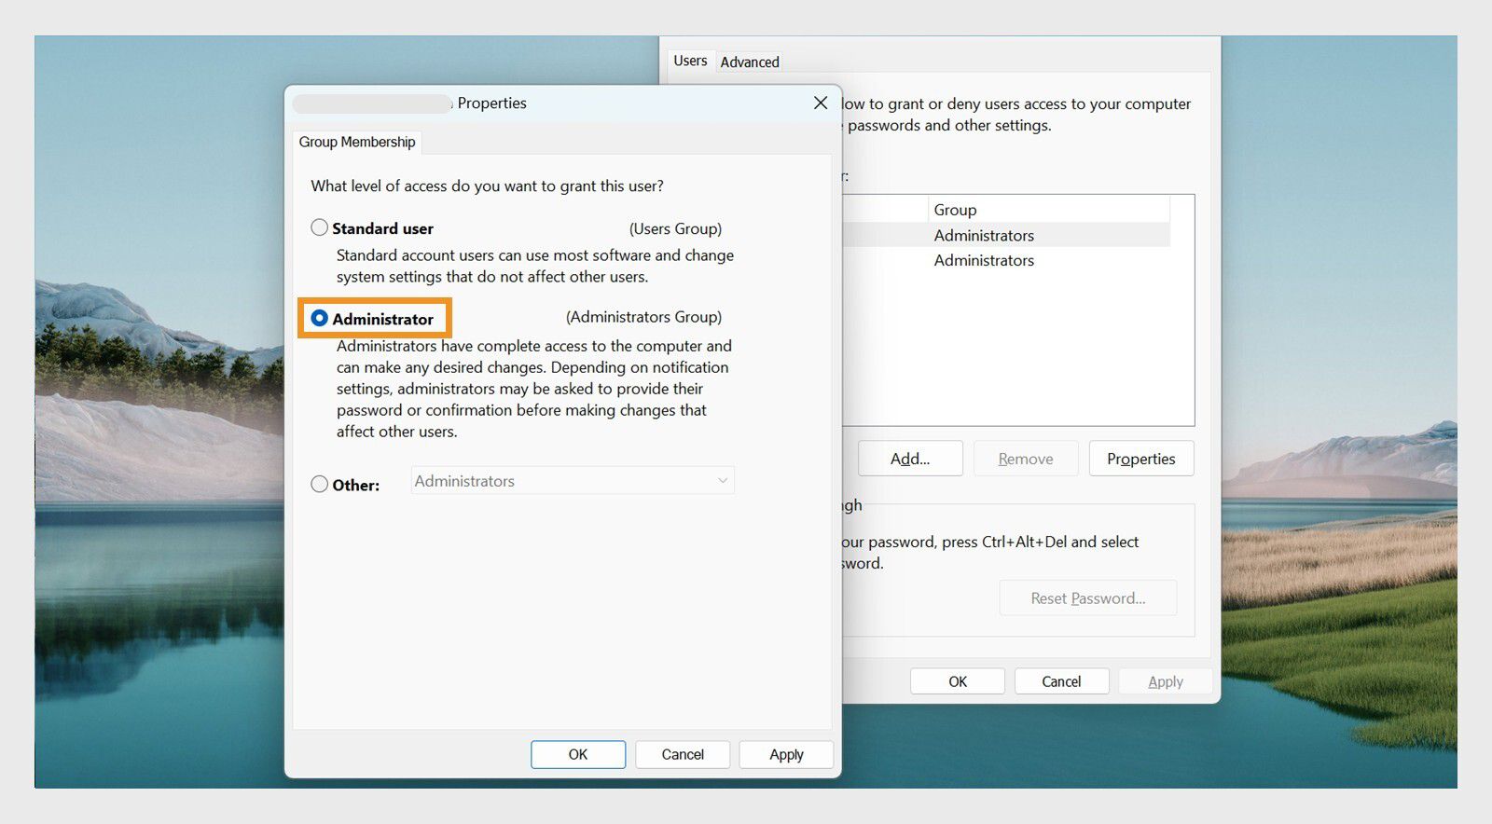Open user Properties from User Accounts
The height and width of the screenshot is (824, 1492).
pos(1141,459)
